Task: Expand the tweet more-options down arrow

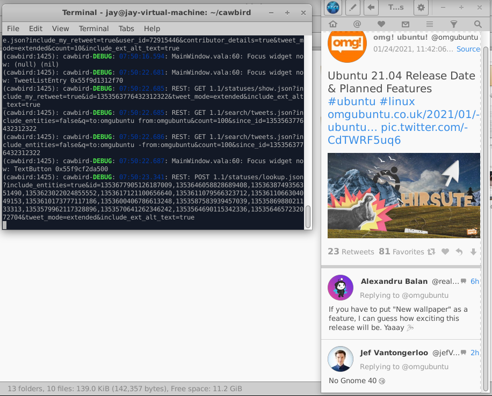Action: [474, 252]
